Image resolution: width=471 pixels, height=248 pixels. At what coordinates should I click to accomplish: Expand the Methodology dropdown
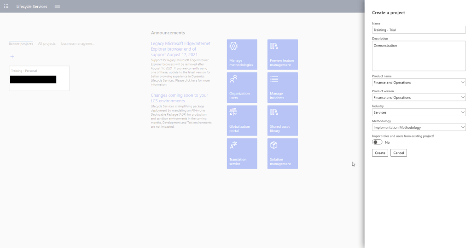point(419,127)
